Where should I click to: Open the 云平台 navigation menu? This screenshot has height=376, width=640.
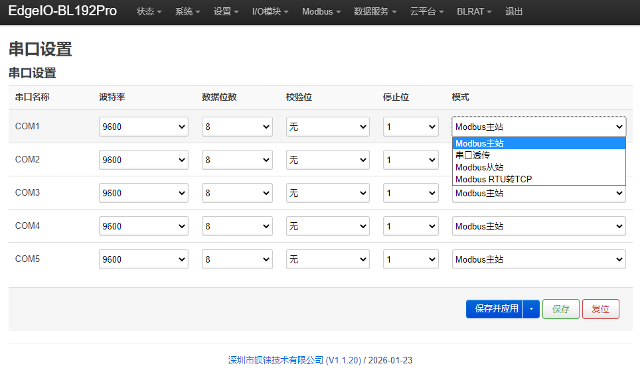click(426, 11)
